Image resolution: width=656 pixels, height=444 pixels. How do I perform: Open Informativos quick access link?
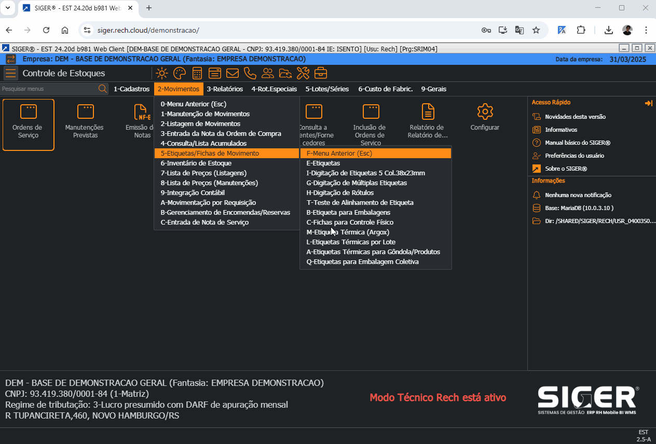click(561, 130)
